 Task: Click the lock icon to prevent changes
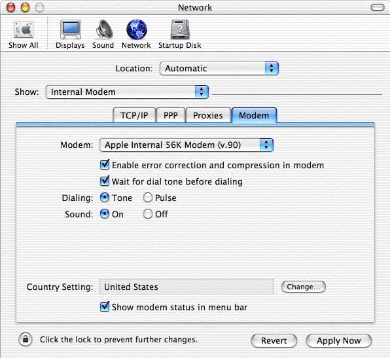click(26, 339)
